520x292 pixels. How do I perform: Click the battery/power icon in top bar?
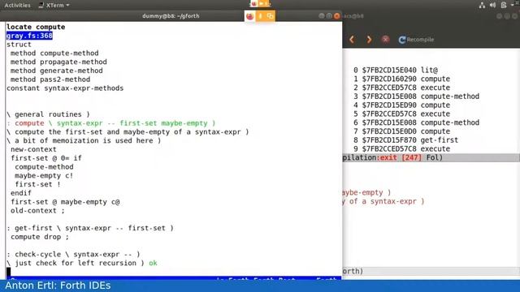tap(504, 5)
